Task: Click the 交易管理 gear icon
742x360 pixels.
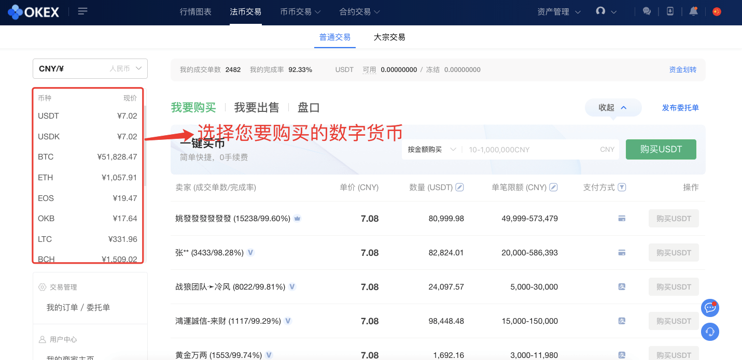Action: point(43,287)
